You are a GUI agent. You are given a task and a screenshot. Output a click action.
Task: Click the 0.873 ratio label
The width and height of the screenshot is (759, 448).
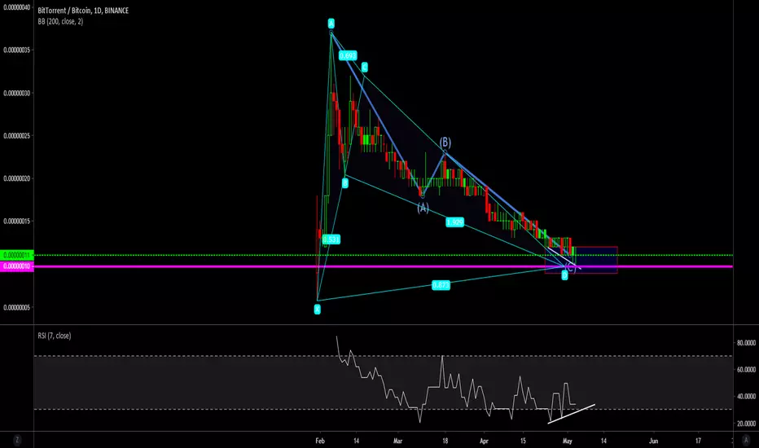(x=441, y=285)
